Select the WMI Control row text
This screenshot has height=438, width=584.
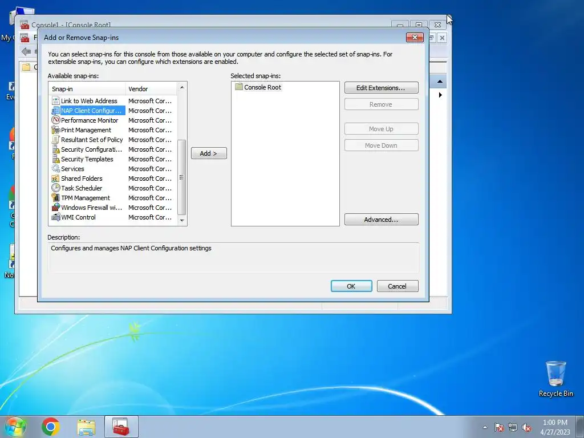(78, 217)
